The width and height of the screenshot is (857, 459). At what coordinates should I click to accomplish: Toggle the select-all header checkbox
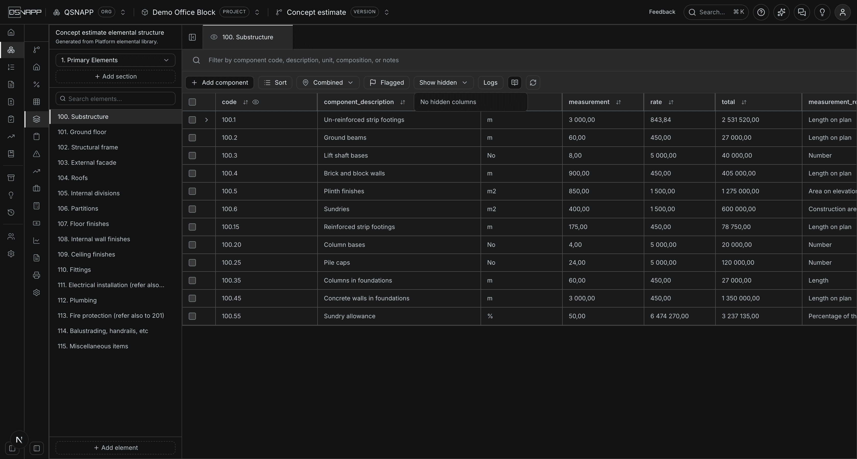(x=192, y=102)
